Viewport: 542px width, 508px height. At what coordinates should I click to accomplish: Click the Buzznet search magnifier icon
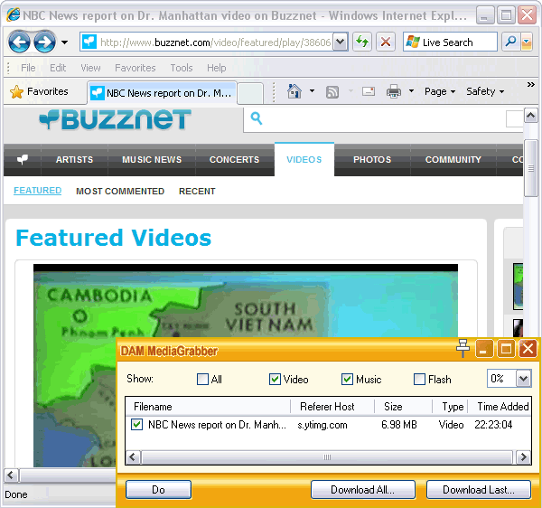pyautogui.click(x=257, y=118)
